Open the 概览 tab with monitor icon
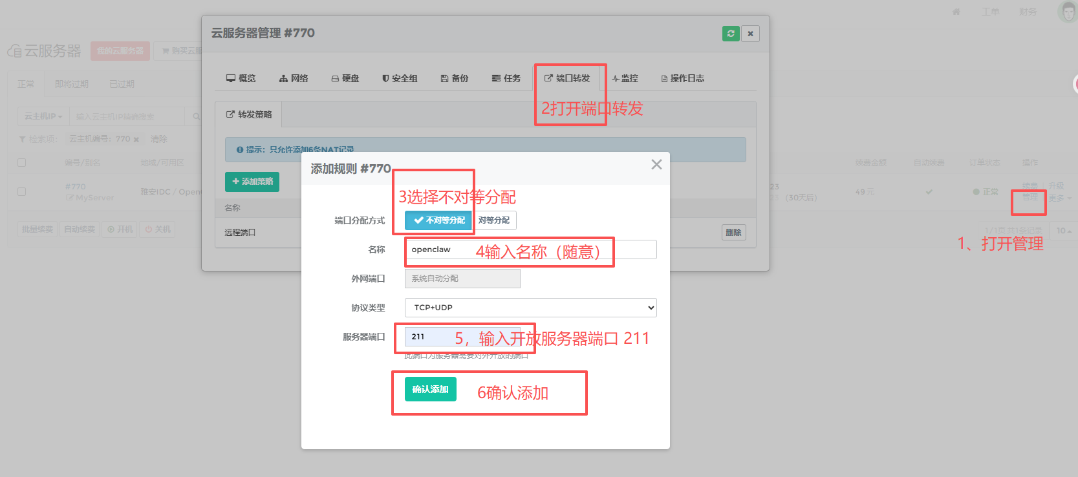The width and height of the screenshot is (1078, 477). tap(241, 78)
